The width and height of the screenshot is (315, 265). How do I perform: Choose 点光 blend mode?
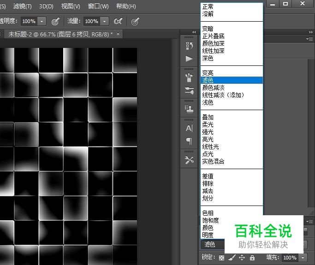pos(232,154)
